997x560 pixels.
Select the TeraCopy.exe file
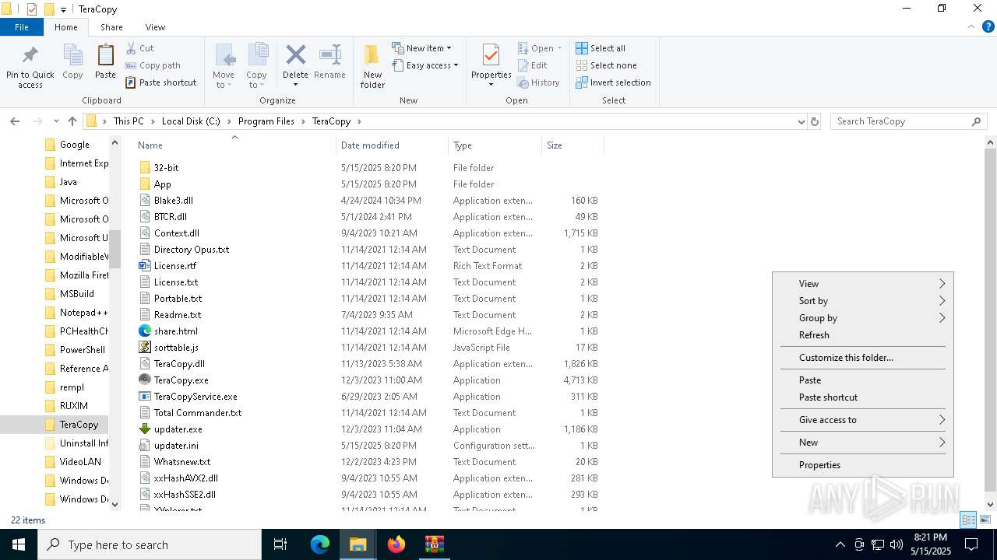tap(181, 380)
